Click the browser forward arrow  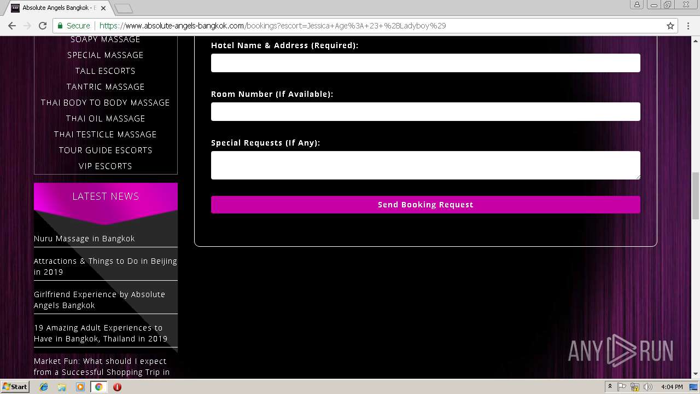coord(27,26)
